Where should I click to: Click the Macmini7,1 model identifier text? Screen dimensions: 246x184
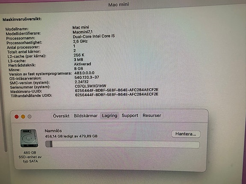pyautogui.click(x=83, y=32)
